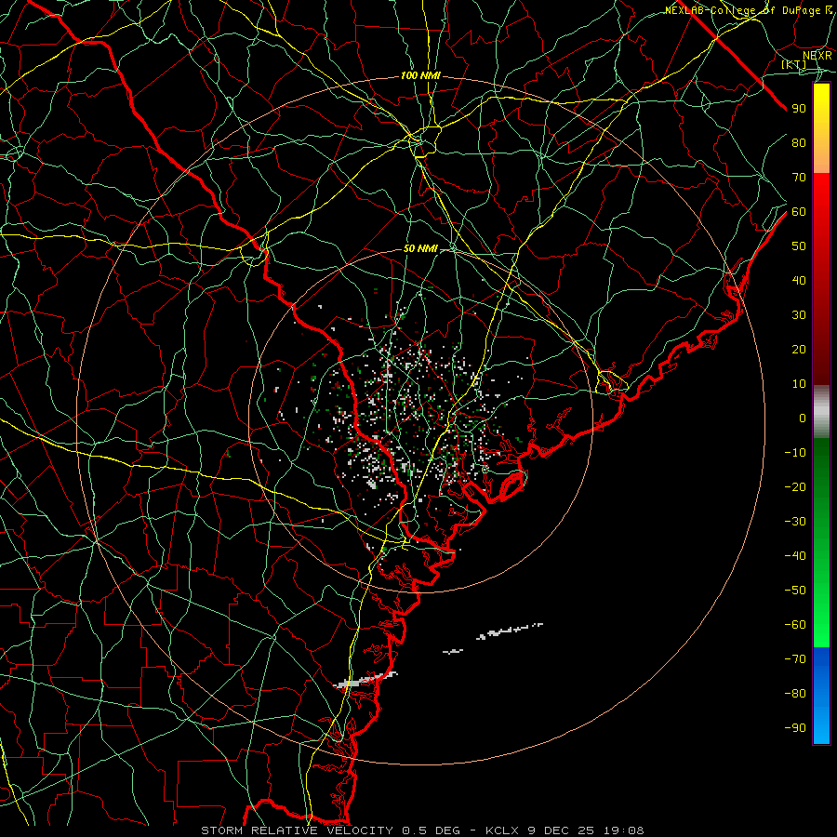Click the "KCLX" station identifier in caption
The width and height of the screenshot is (837, 837).
click(x=503, y=830)
